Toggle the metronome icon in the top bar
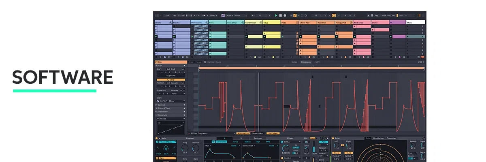This screenshot has width=486, height=162. [x=204, y=15]
